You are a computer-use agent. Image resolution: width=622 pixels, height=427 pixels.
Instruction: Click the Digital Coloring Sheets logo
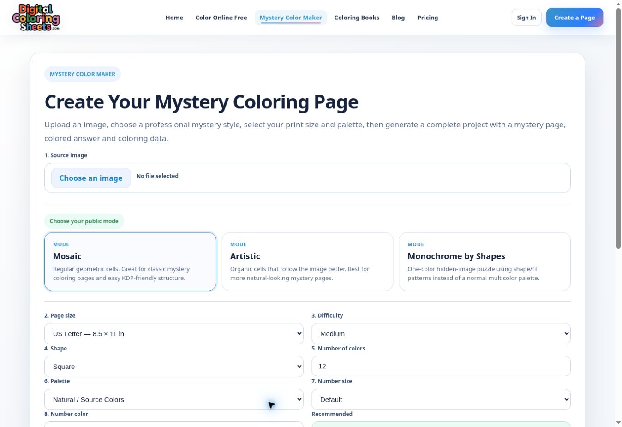click(x=36, y=18)
